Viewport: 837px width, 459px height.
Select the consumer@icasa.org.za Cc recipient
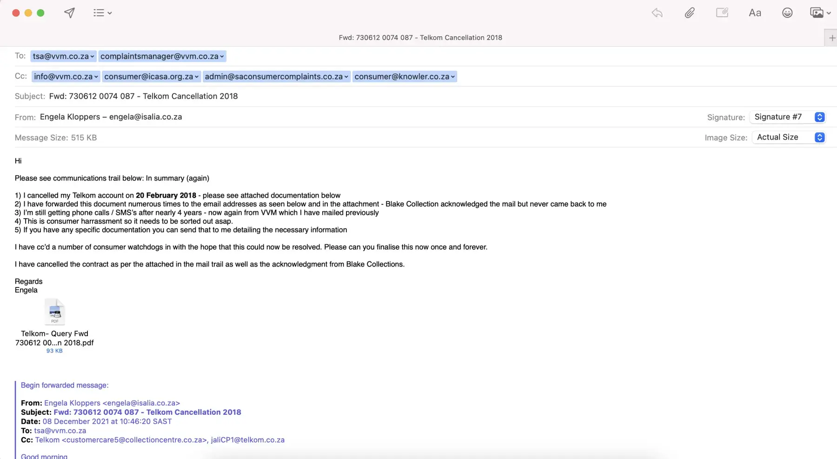tap(148, 77)
